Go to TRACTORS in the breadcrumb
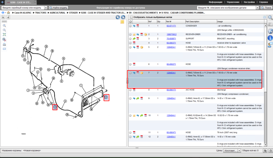Viewport: 273px width, 158px height. [41, 13]
